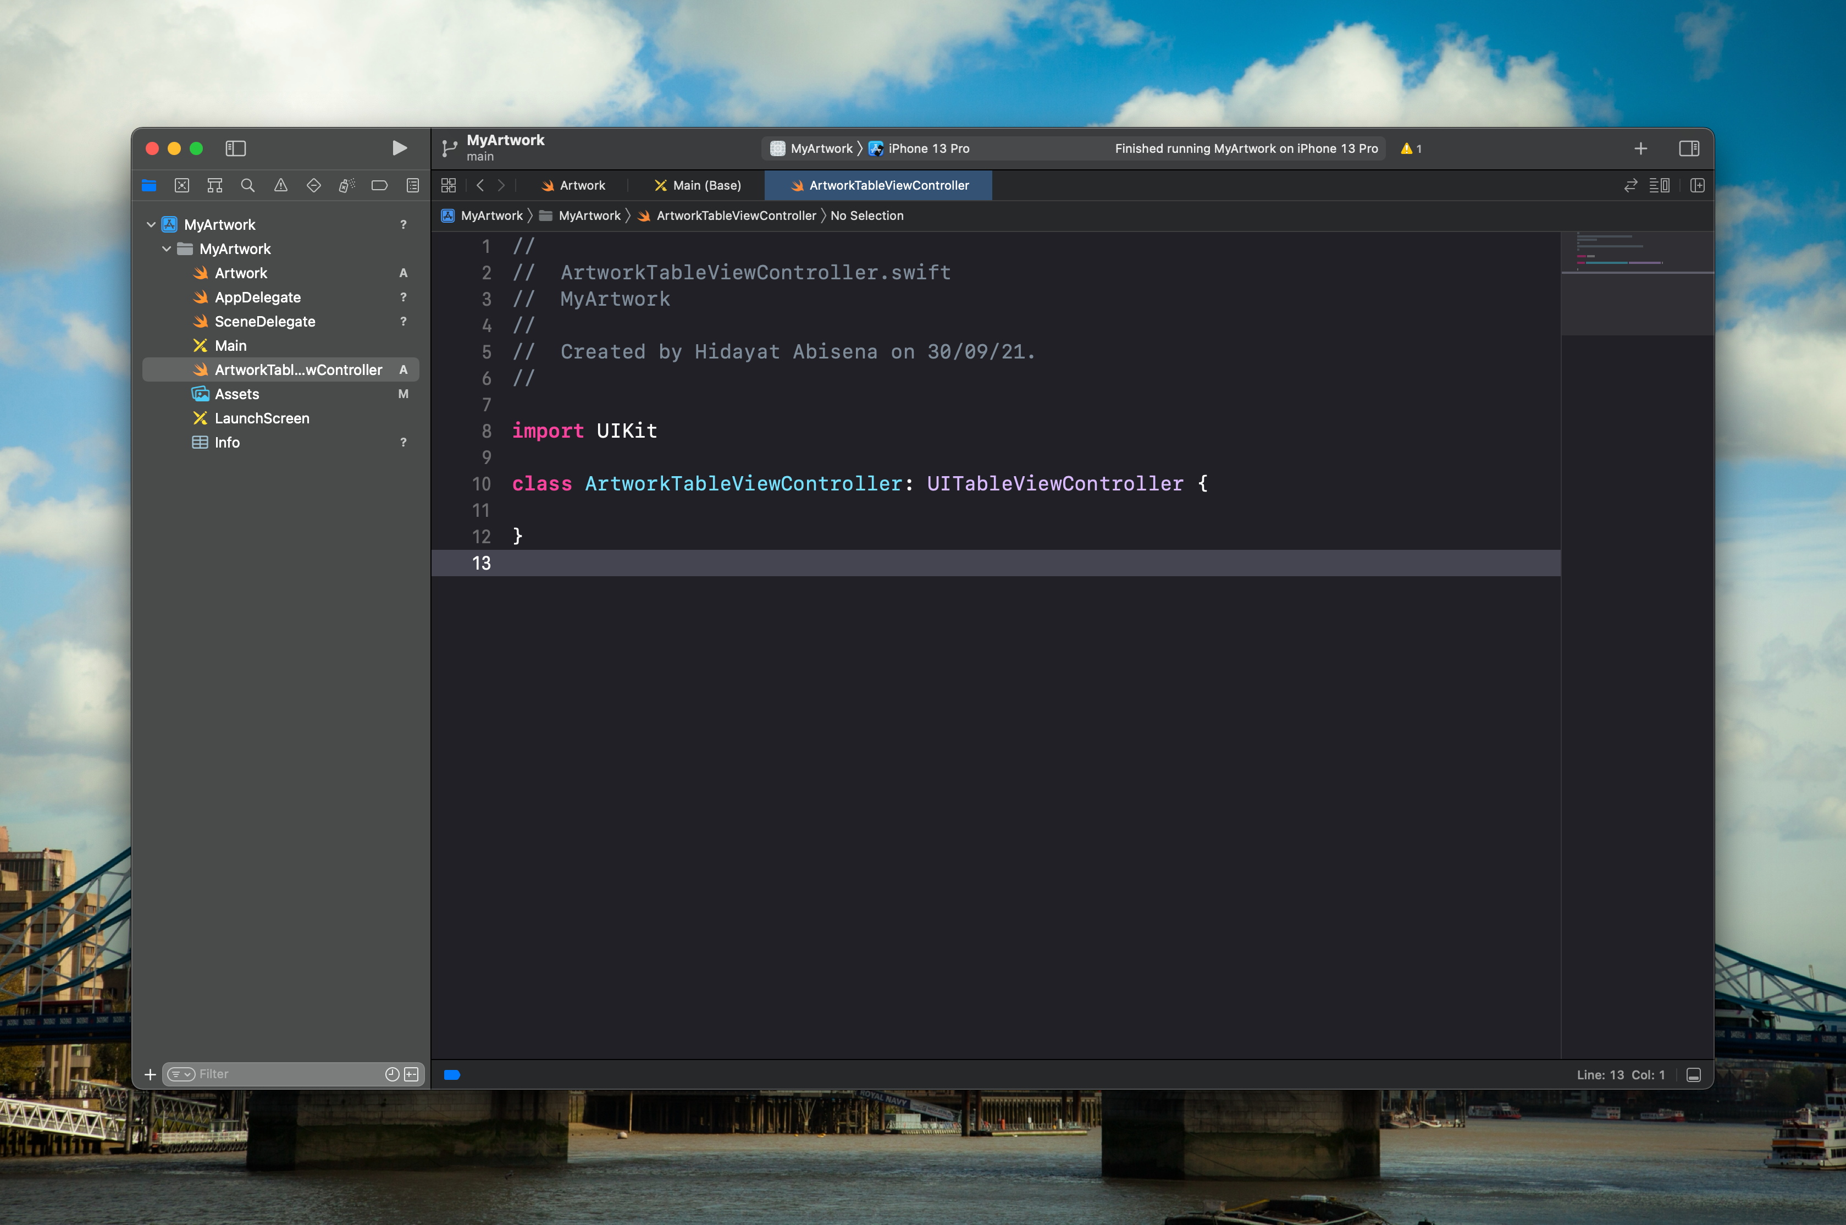
Task: Click the Line: 13 Col: 1 indicator
Action: point(1620,1076)
